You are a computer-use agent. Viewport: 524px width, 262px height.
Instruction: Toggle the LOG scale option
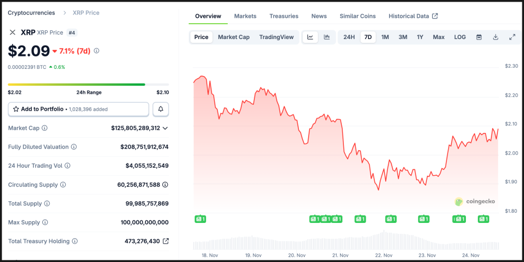click(459, 37)
